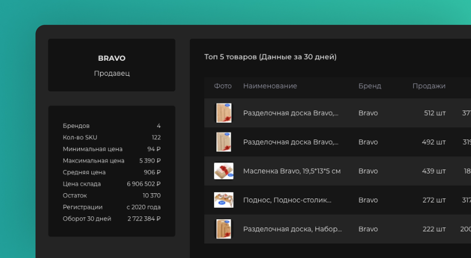Select the BRAVO seller title
Image resolution: width=471 pixels, height=258 pixels.
pyautogui.click(x=112, y=58)
